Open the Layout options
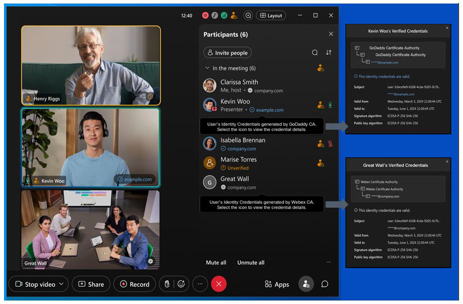The image size is (463, 304). [x=271, y=15]
